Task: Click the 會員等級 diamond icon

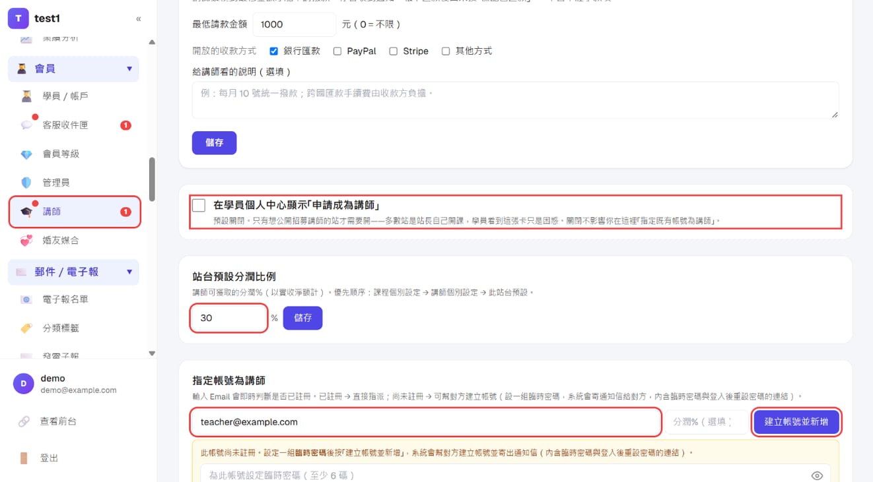Action: coord(26,154)
